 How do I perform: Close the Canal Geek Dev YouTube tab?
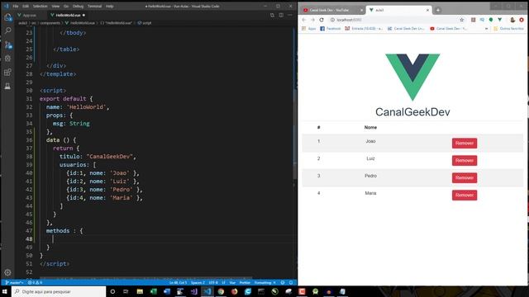click(361, 10)
